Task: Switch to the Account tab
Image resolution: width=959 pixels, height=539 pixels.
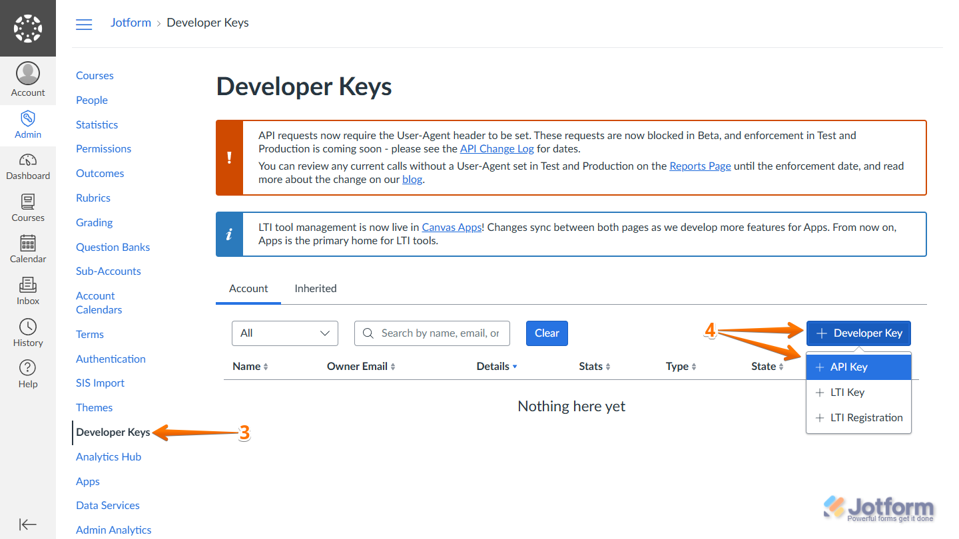Action: pos(248,289)
